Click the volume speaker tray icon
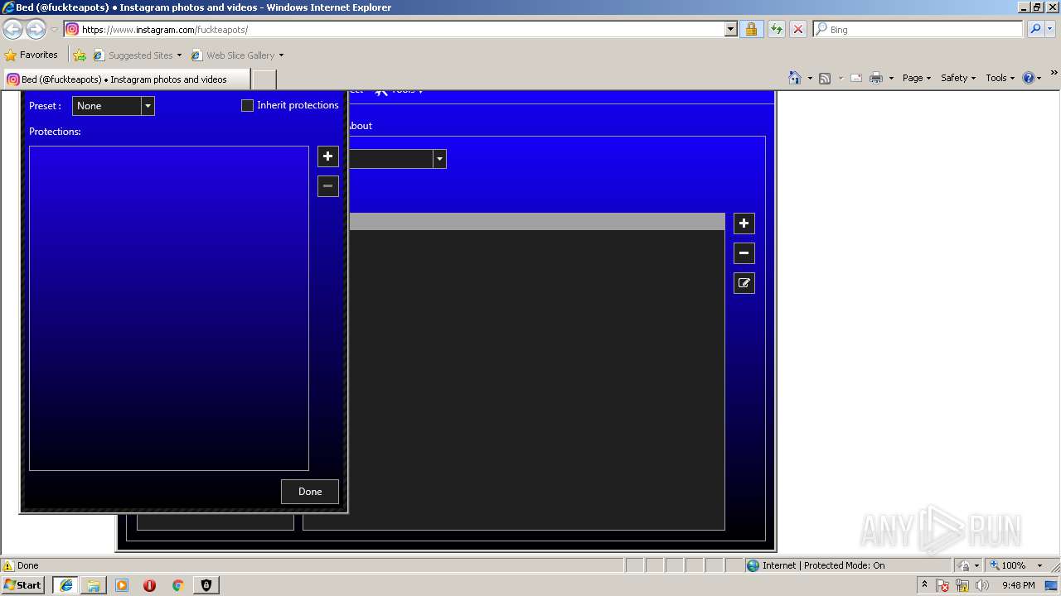 coord(982,585)
